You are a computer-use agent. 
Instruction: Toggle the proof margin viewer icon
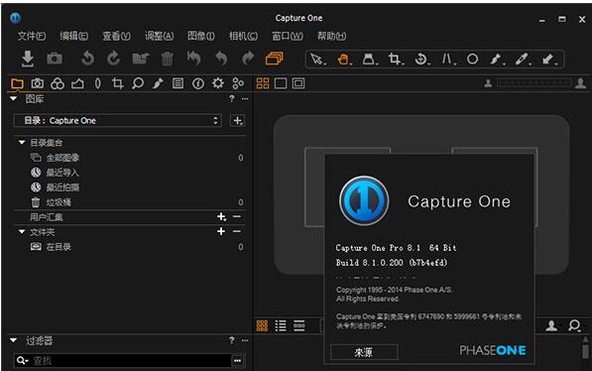298,83
